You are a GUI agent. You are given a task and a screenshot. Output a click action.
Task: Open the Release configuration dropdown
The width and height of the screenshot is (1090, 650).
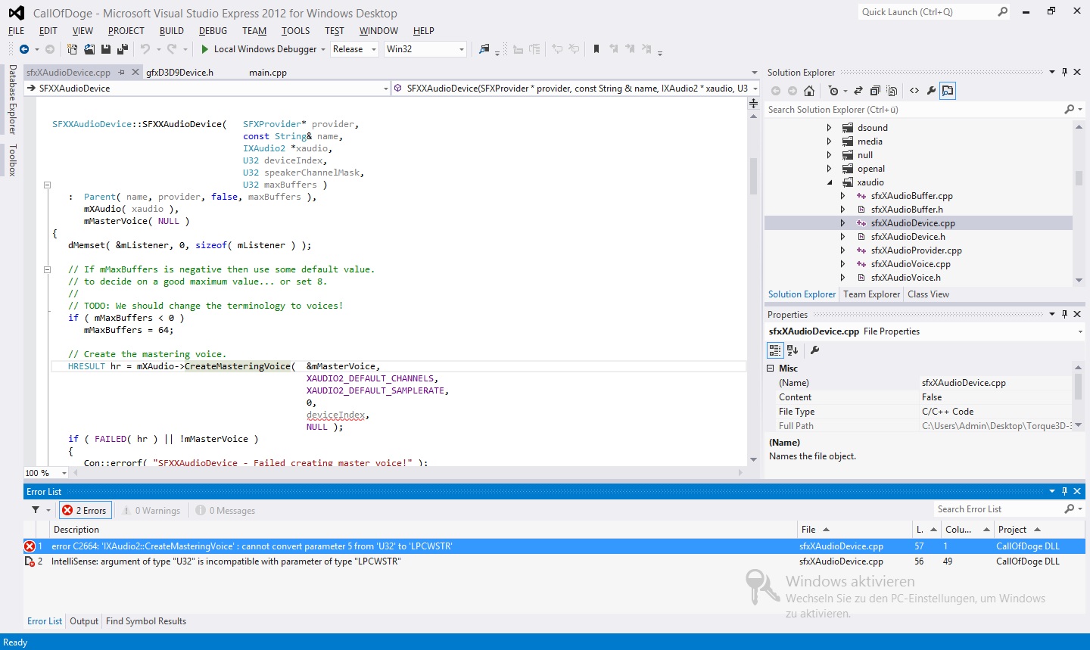(374, 49)
